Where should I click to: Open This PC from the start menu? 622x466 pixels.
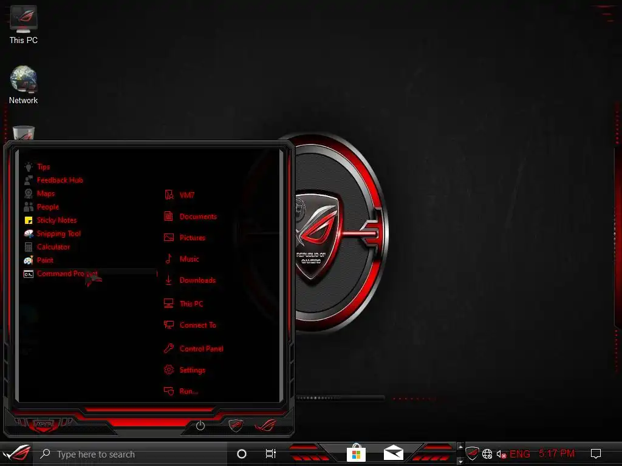(183, 303)
